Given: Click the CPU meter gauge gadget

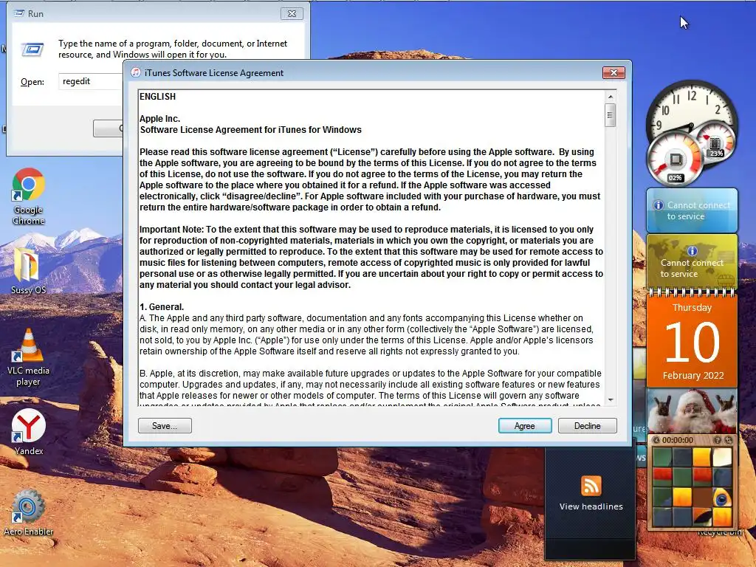Looking at the screenshot, I should 675,159.
